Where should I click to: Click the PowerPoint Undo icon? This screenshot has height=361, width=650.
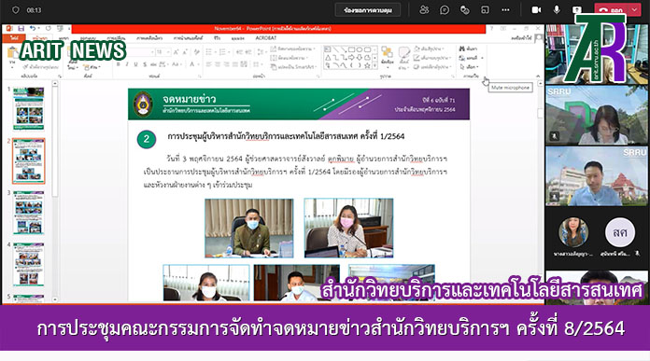pos(33,29)
